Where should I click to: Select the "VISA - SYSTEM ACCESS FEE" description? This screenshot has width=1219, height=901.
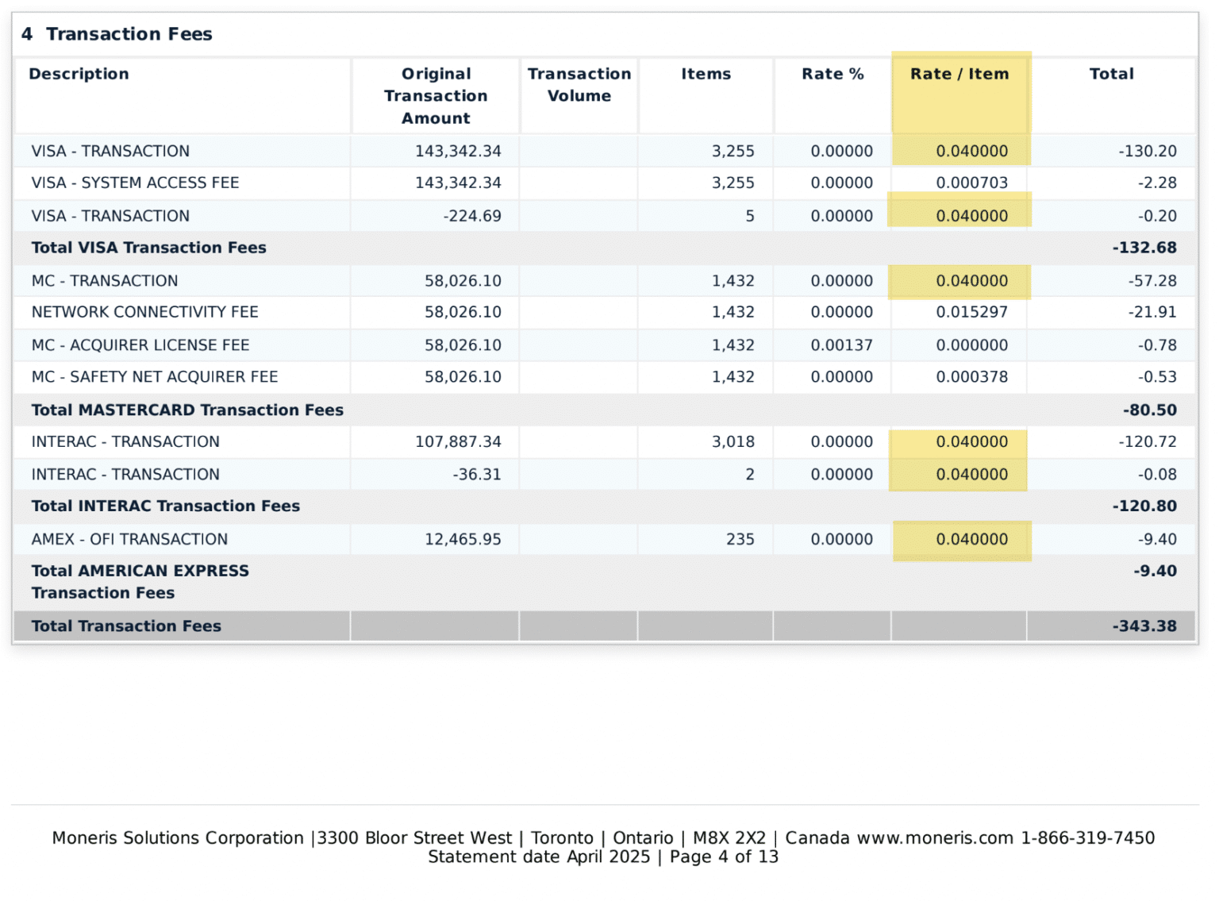coord(135,183)
